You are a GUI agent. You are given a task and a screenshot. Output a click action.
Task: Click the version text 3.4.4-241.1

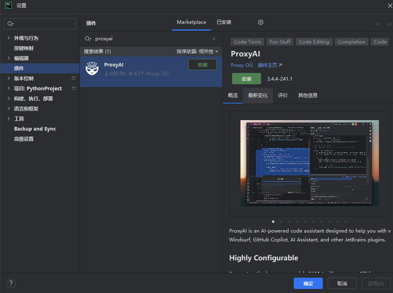pyautogui.click(x=280, y=79)
